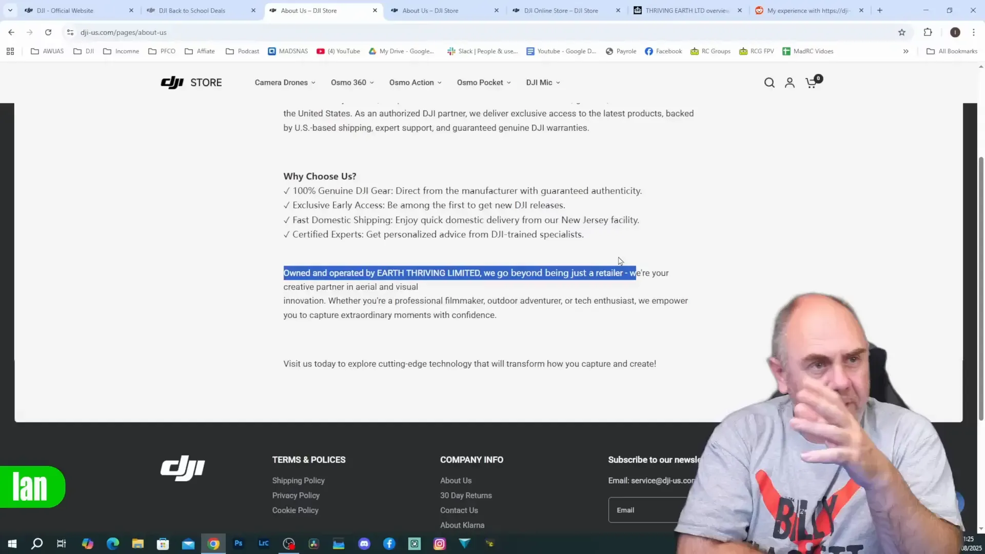The width and height of the screenshot is (985, 554).
Task: Switch to My experience with https tab
Action: click(x=809, y=10)
